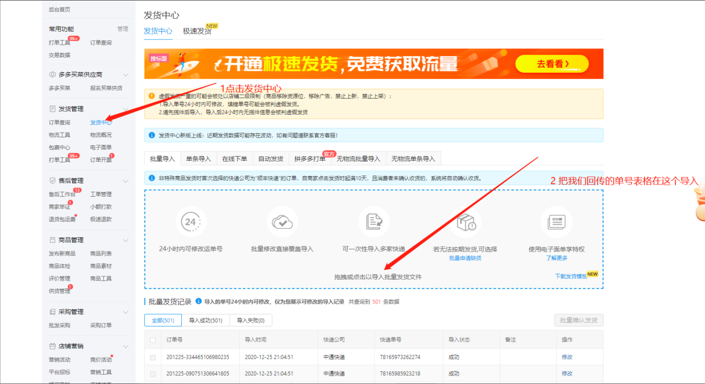Show 导入失败(0) records

pos(251,321)
